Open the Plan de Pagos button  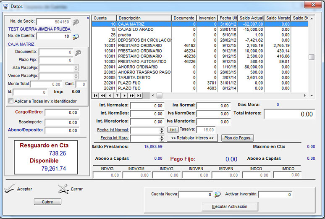click(x=238, y=138)
